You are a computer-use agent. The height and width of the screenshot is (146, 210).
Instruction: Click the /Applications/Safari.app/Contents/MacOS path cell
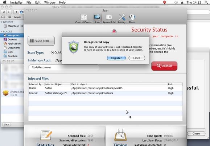coord(97,88)
